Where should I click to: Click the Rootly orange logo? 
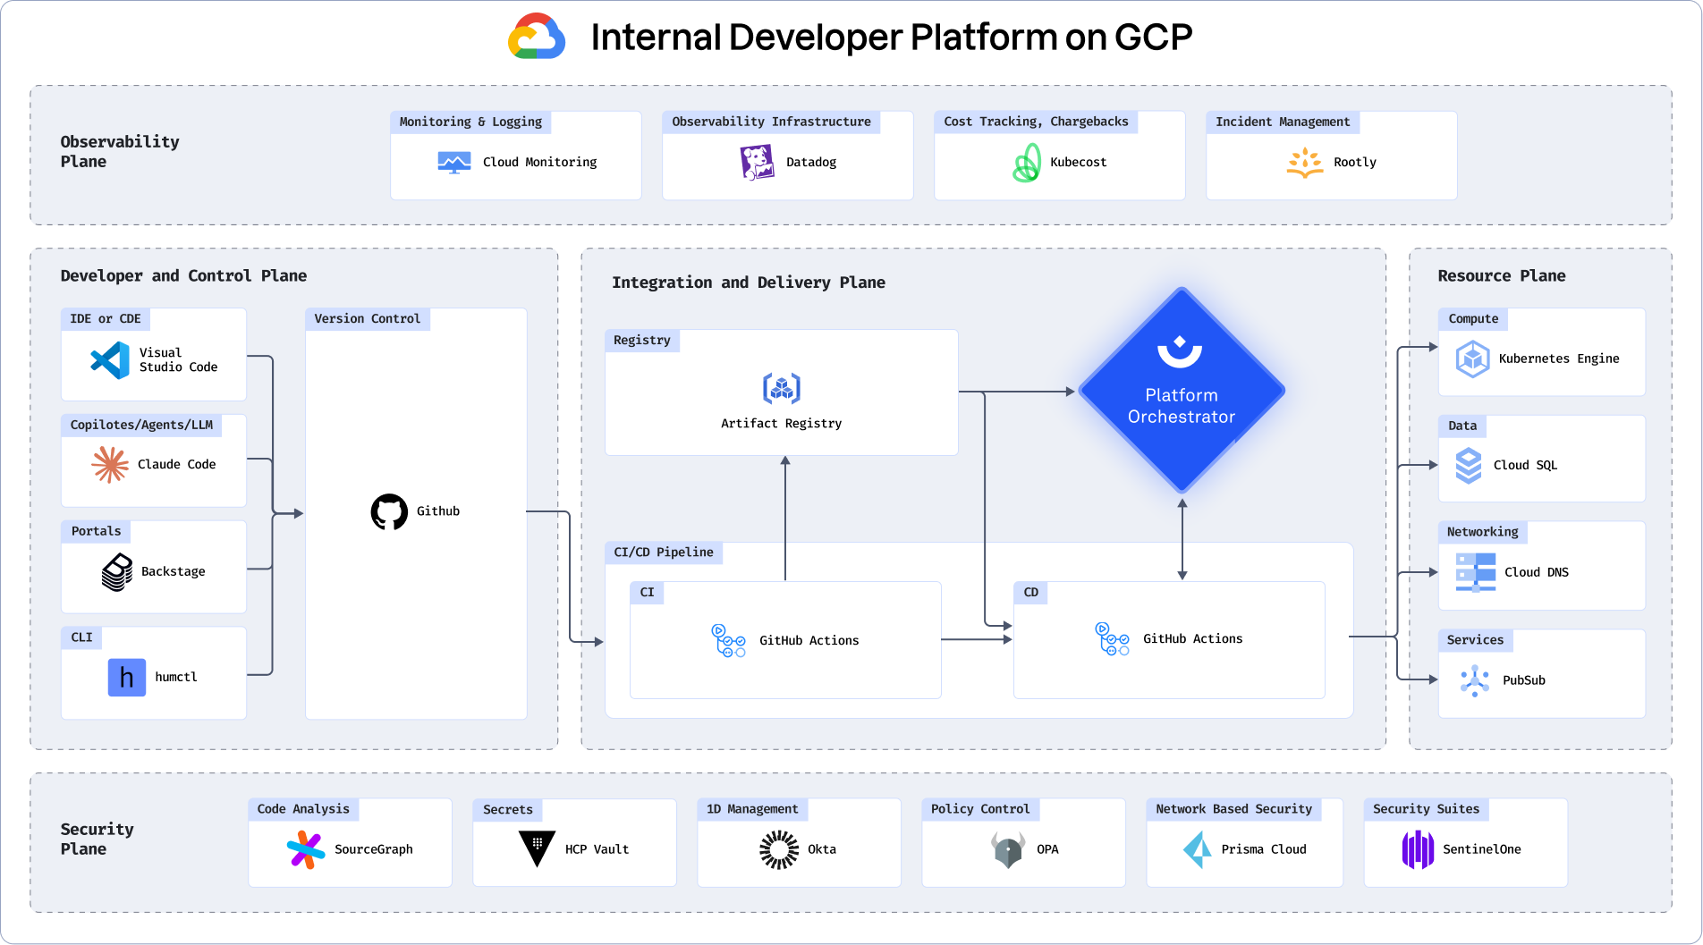click(1305, 163)
